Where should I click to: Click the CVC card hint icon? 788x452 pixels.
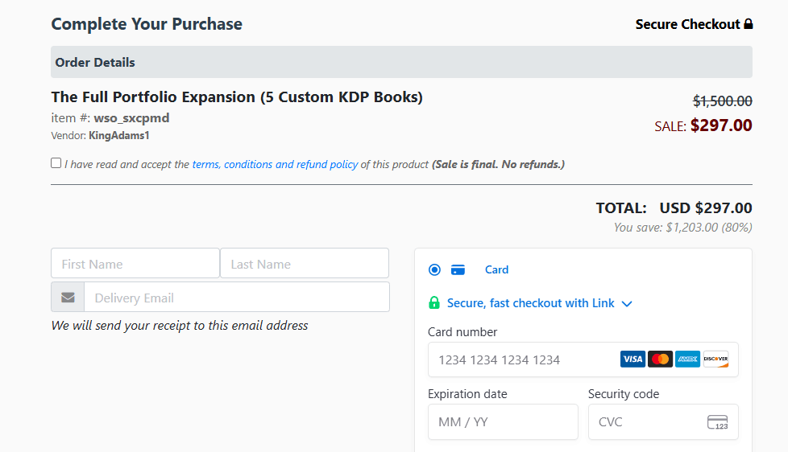718,422
